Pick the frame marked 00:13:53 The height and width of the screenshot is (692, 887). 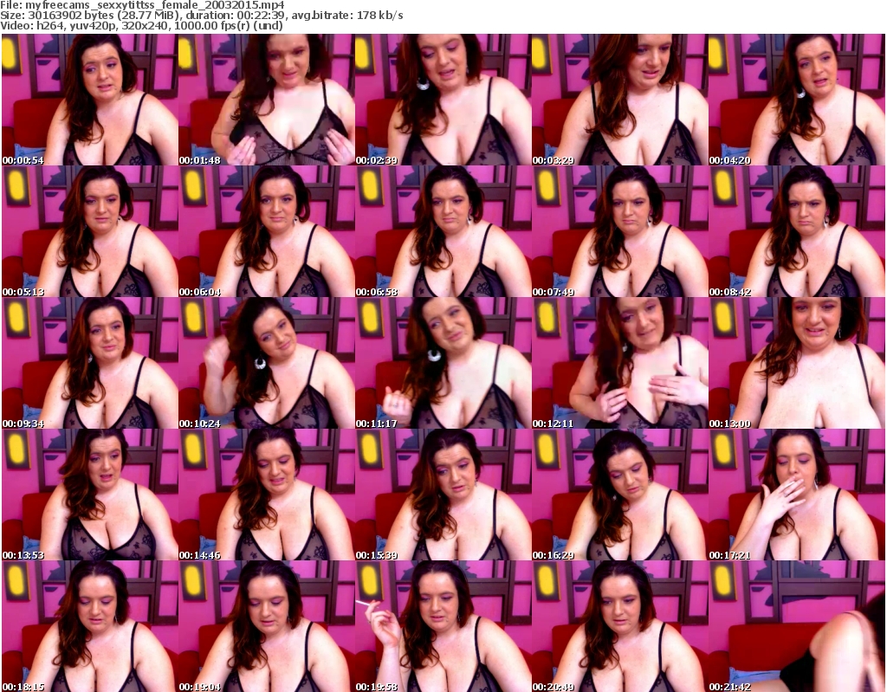pyautogui.click(x=89, y=495)
